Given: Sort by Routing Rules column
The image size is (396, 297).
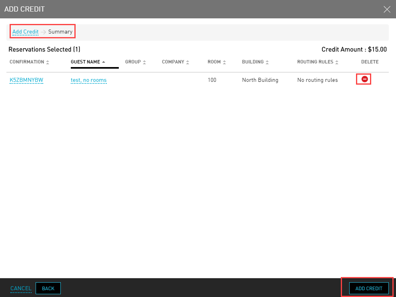Looking at the screenshot, I should tap(317, 62).
